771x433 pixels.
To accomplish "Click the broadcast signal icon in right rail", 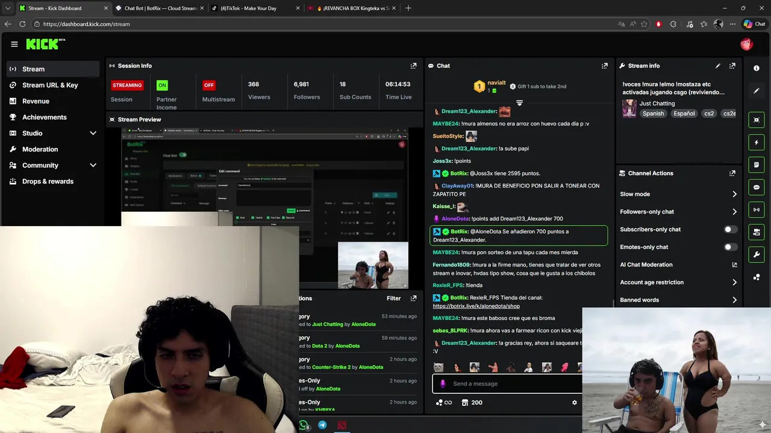I will pyautogui.click(x=757, y=209).
